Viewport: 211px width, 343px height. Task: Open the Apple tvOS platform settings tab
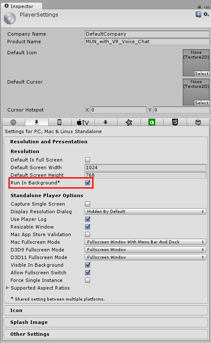coord(83,122)
